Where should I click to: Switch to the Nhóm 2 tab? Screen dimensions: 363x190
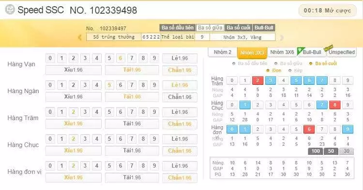pos(223,53)
